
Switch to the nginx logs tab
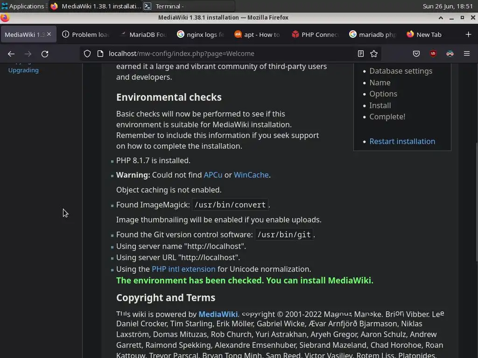(201, 34)
